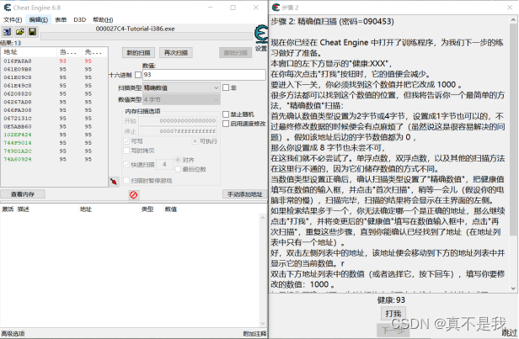Enable the 启用速度修改 checkbox
This screenshot has height=339, width=519.
(226, 124)
